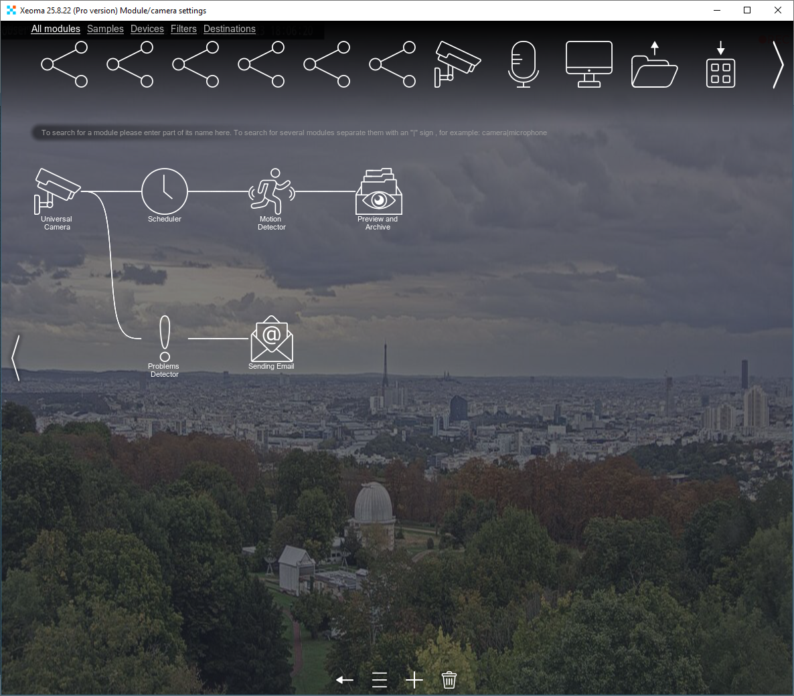794x696 pixels.
Task: Click the trash icon to delete
Action: (x=449, y=679)
